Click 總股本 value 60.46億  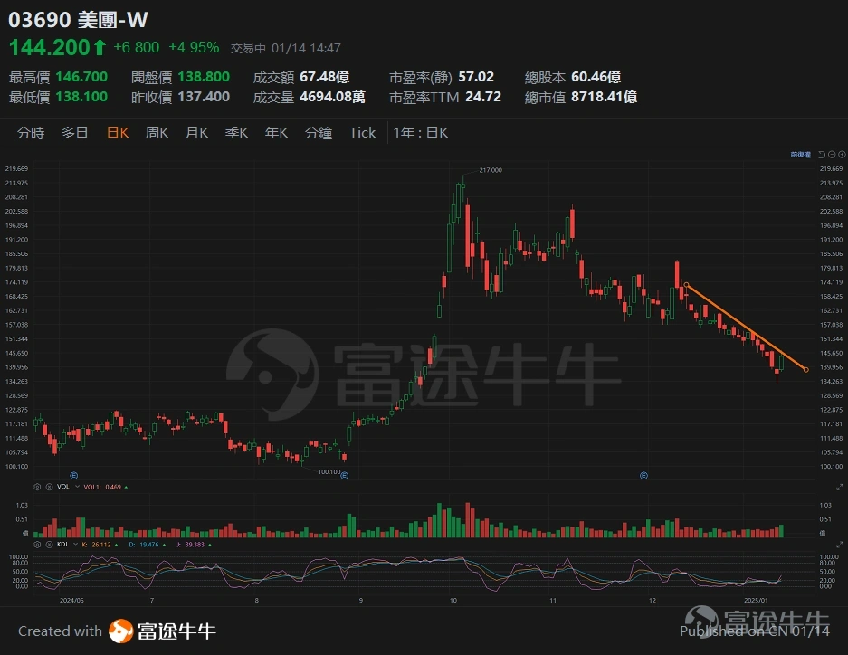pos(596,77)
